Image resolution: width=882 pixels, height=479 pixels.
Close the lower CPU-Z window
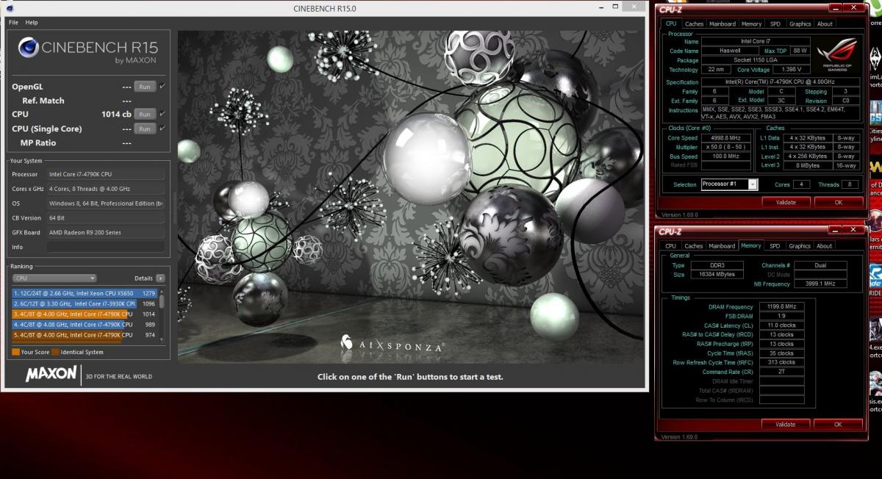[x=855, y=230]
